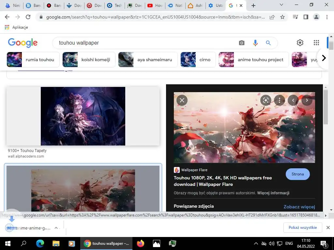The width and height of the screenshot is (334, 250).
Task: Filter by anime touhou project chip
Action: click(254, 60)
